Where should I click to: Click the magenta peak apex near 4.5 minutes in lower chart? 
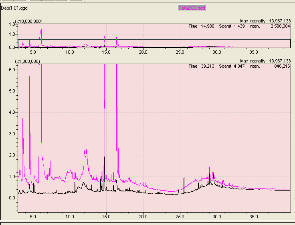pyautogui.click(x=30, y=77)
